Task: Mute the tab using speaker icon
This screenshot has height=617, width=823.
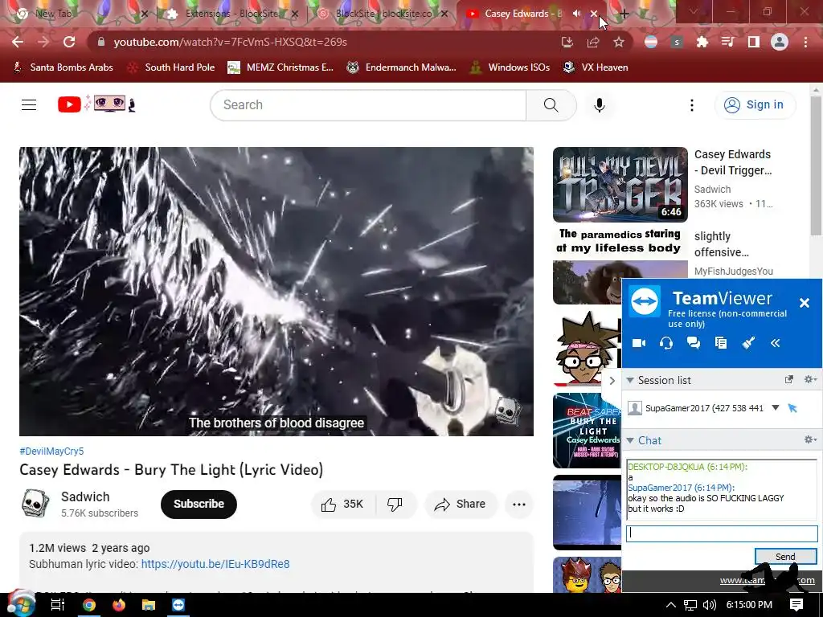Action: tap(576, 14)
